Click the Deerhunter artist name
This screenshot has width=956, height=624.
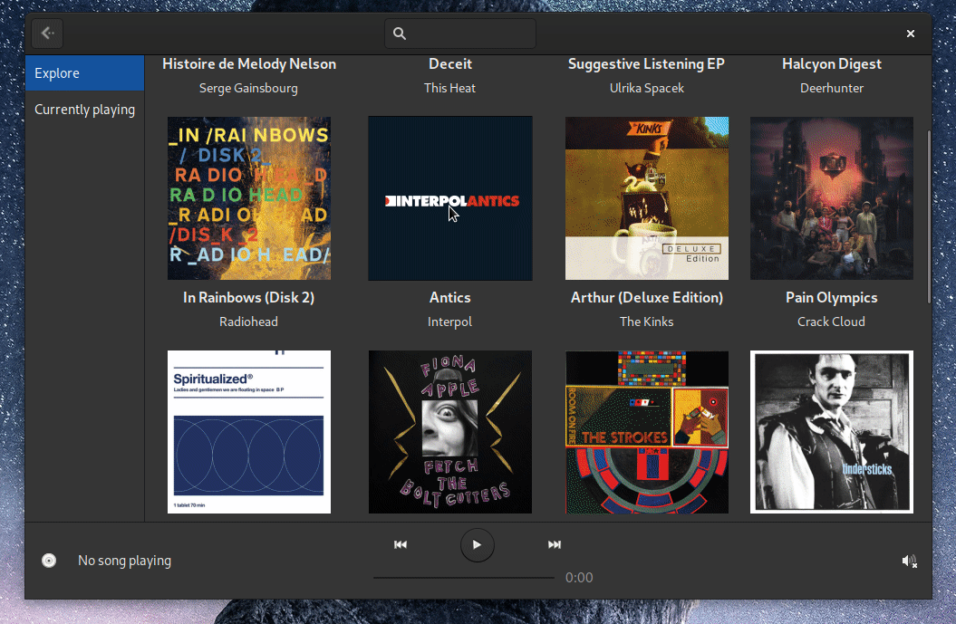point(832,89)
